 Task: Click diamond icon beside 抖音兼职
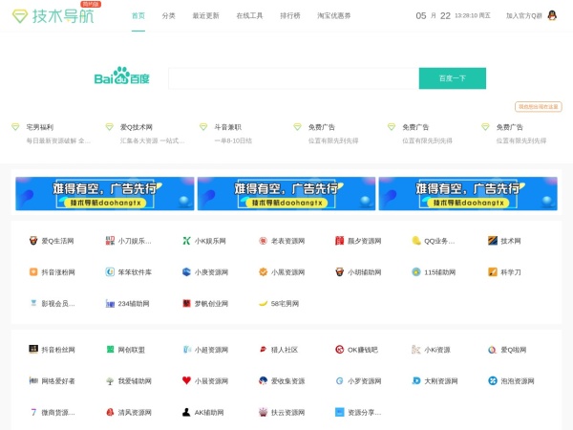[203, 126]
